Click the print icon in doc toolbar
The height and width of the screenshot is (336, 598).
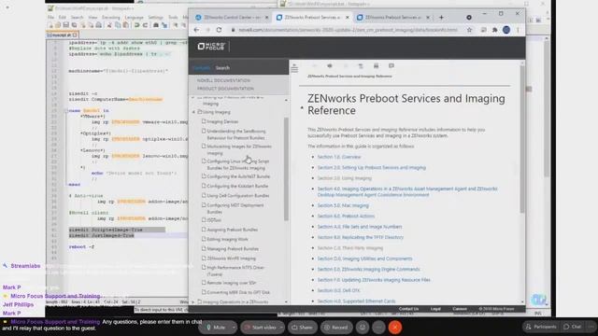(x=376, y=66)
